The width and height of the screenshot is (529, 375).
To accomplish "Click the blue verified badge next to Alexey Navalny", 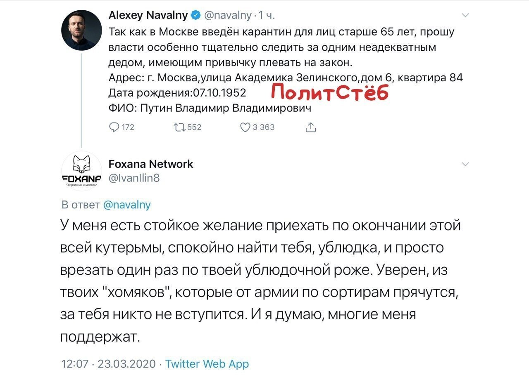I will pos(195,16).
